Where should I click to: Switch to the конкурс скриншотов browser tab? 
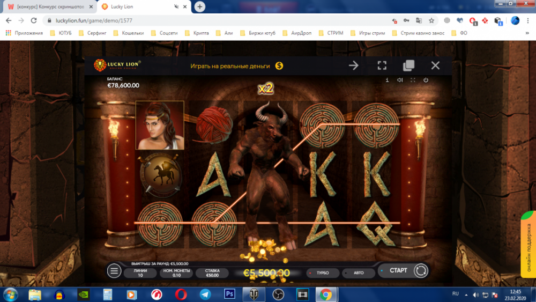pyautogui.click(x=48, y=6)
